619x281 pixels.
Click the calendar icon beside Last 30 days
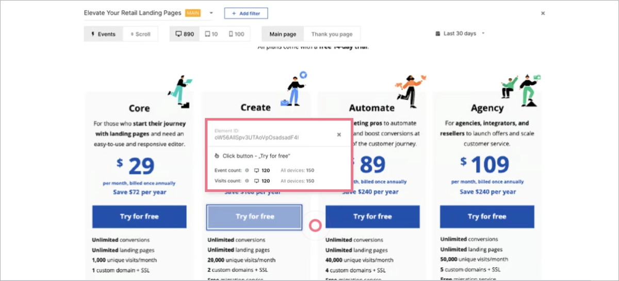coord(438,33)
